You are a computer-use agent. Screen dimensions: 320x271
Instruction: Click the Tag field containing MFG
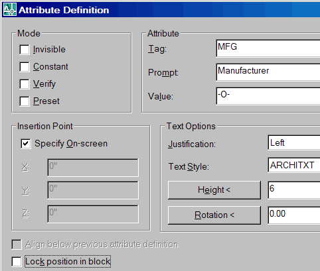(268, 48)
